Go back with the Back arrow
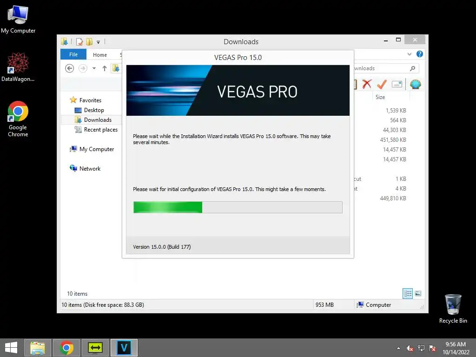The width and height of the screenshot is (476, 357). (70, 68)
